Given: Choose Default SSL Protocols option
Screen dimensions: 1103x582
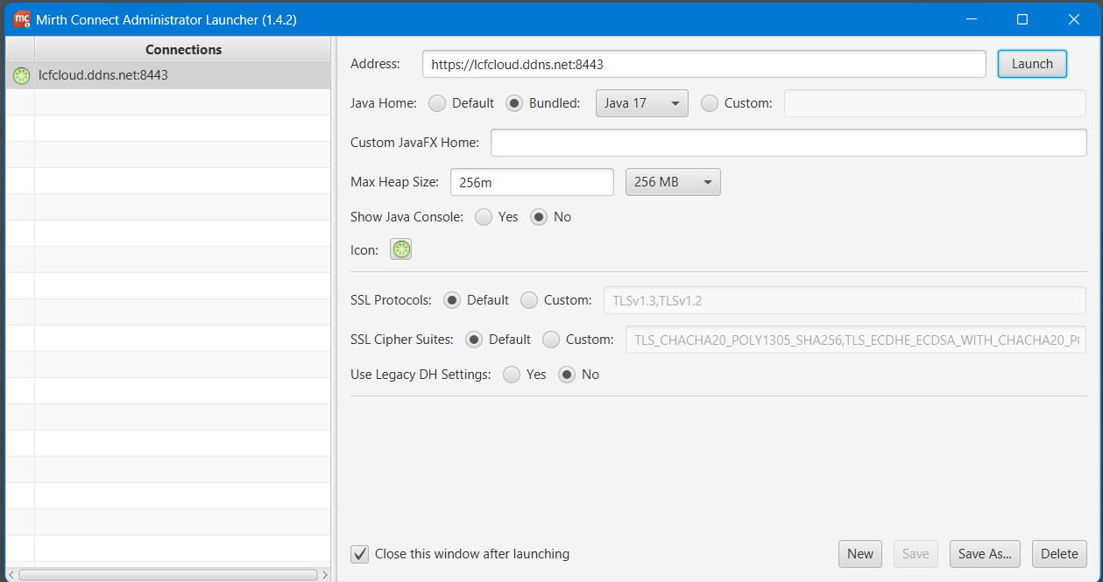Looking at the screenshot, I should click(452, 300).
